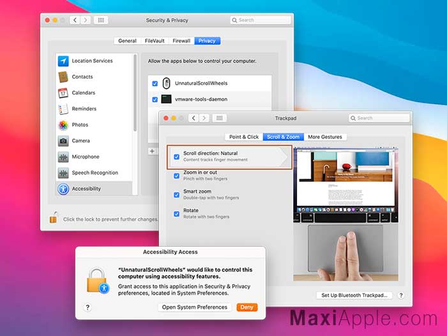The height and width of the screenshot is (336, 447).
Task: Click Open System Preferences button
Action: (195, 307)
